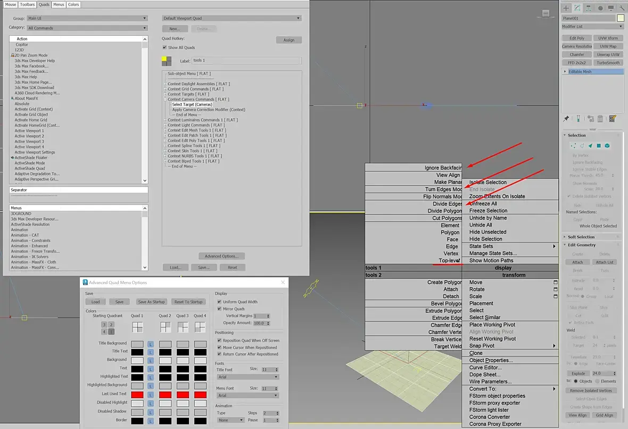Switch to the Menus tab

click(x=59, y=4)
